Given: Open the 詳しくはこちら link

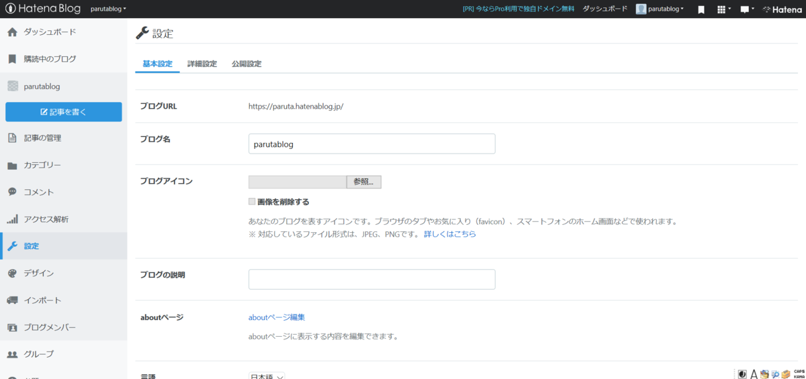Looking at the screenshot, I should (x=450, y=234).
